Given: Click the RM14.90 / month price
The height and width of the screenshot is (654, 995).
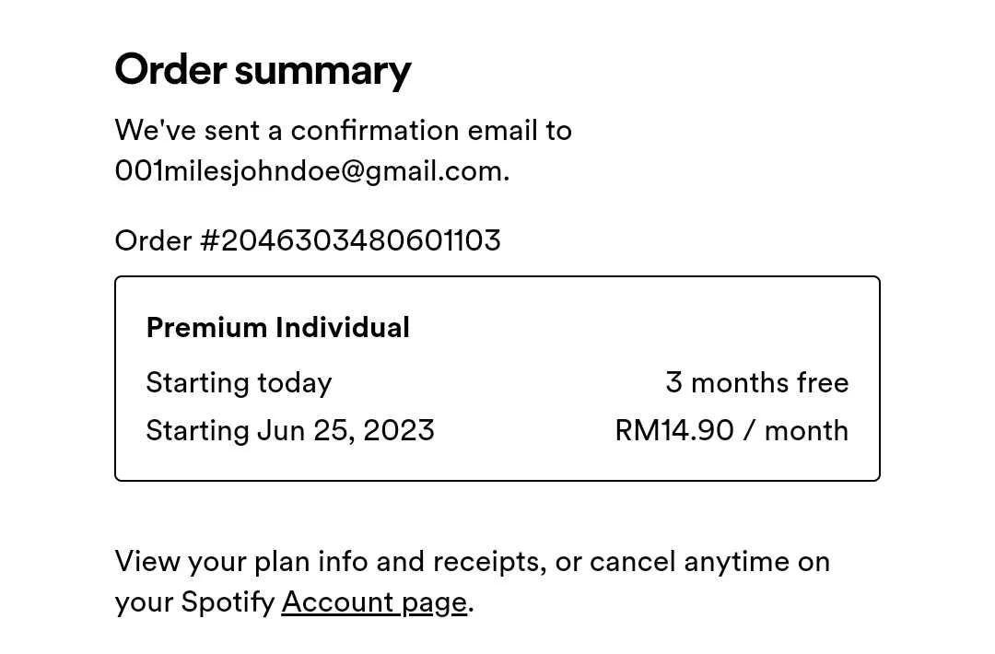Looking at the screenshot, I should click(732, 431).
